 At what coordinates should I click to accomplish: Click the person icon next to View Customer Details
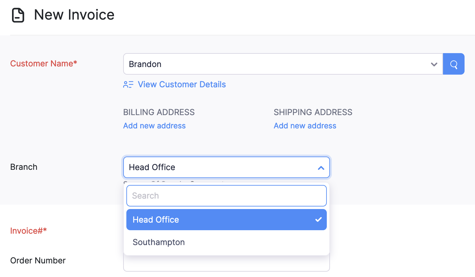[128, 84]
